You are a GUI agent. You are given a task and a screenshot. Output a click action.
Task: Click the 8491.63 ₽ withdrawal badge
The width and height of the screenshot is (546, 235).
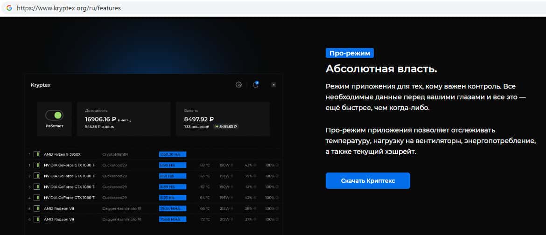pos(226,127)
